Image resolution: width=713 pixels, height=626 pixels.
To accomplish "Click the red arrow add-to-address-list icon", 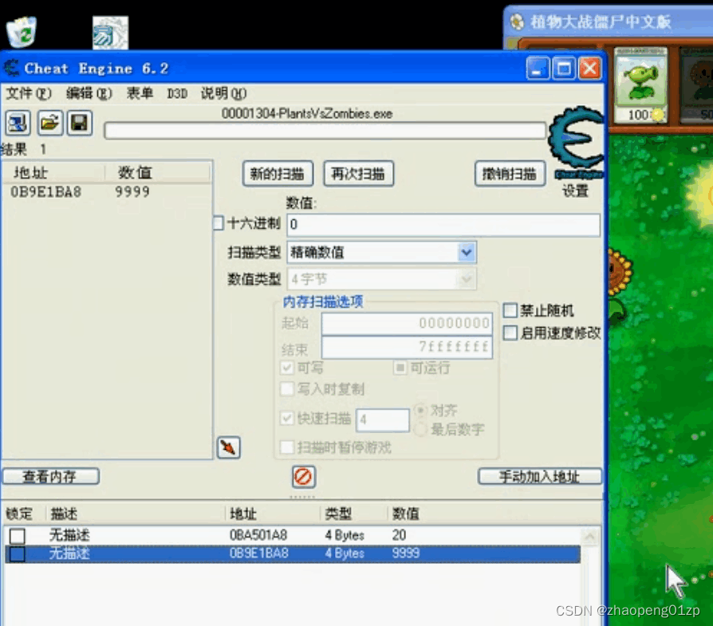I will (x=228, y=448).
